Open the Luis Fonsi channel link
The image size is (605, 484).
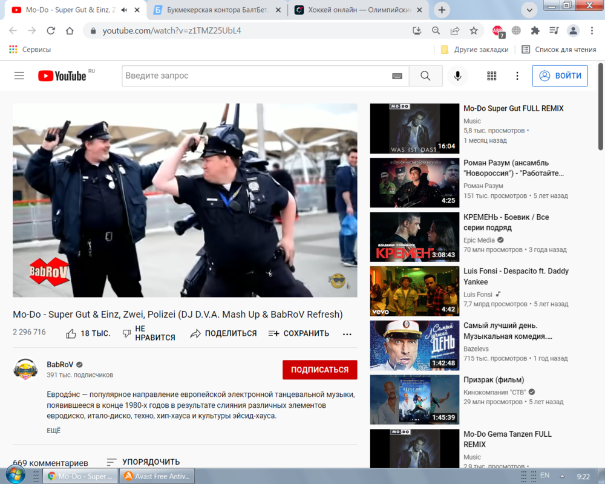pos(478,295)
